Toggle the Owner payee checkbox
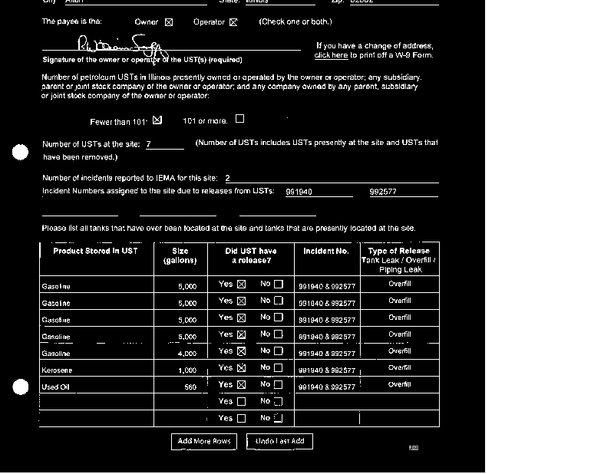 coord(169,22)
